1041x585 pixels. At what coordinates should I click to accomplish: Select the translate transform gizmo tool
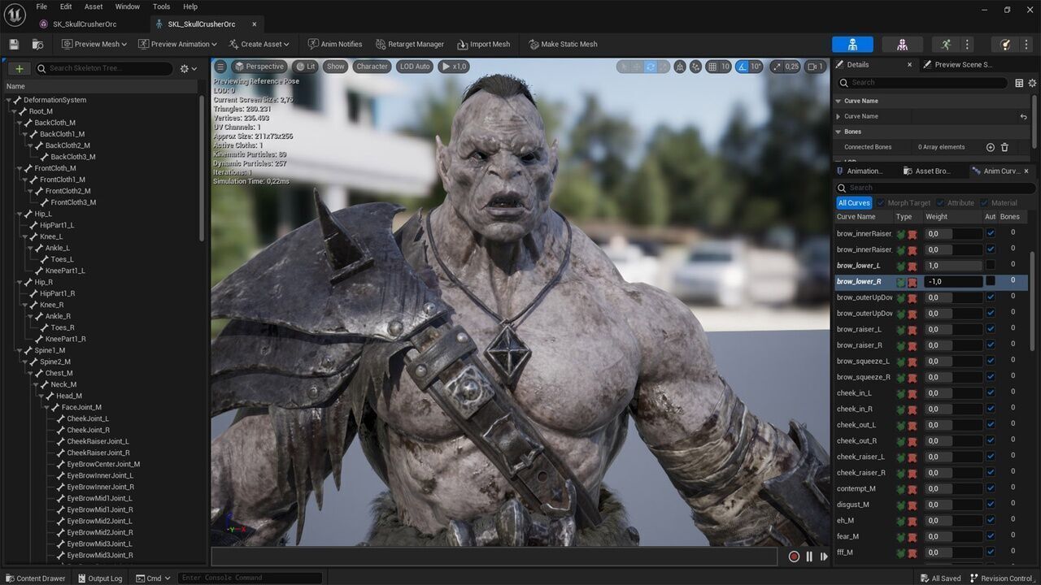637,67
